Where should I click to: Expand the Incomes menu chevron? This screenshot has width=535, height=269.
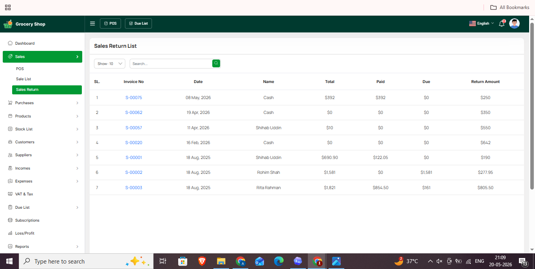pos(77,168)
